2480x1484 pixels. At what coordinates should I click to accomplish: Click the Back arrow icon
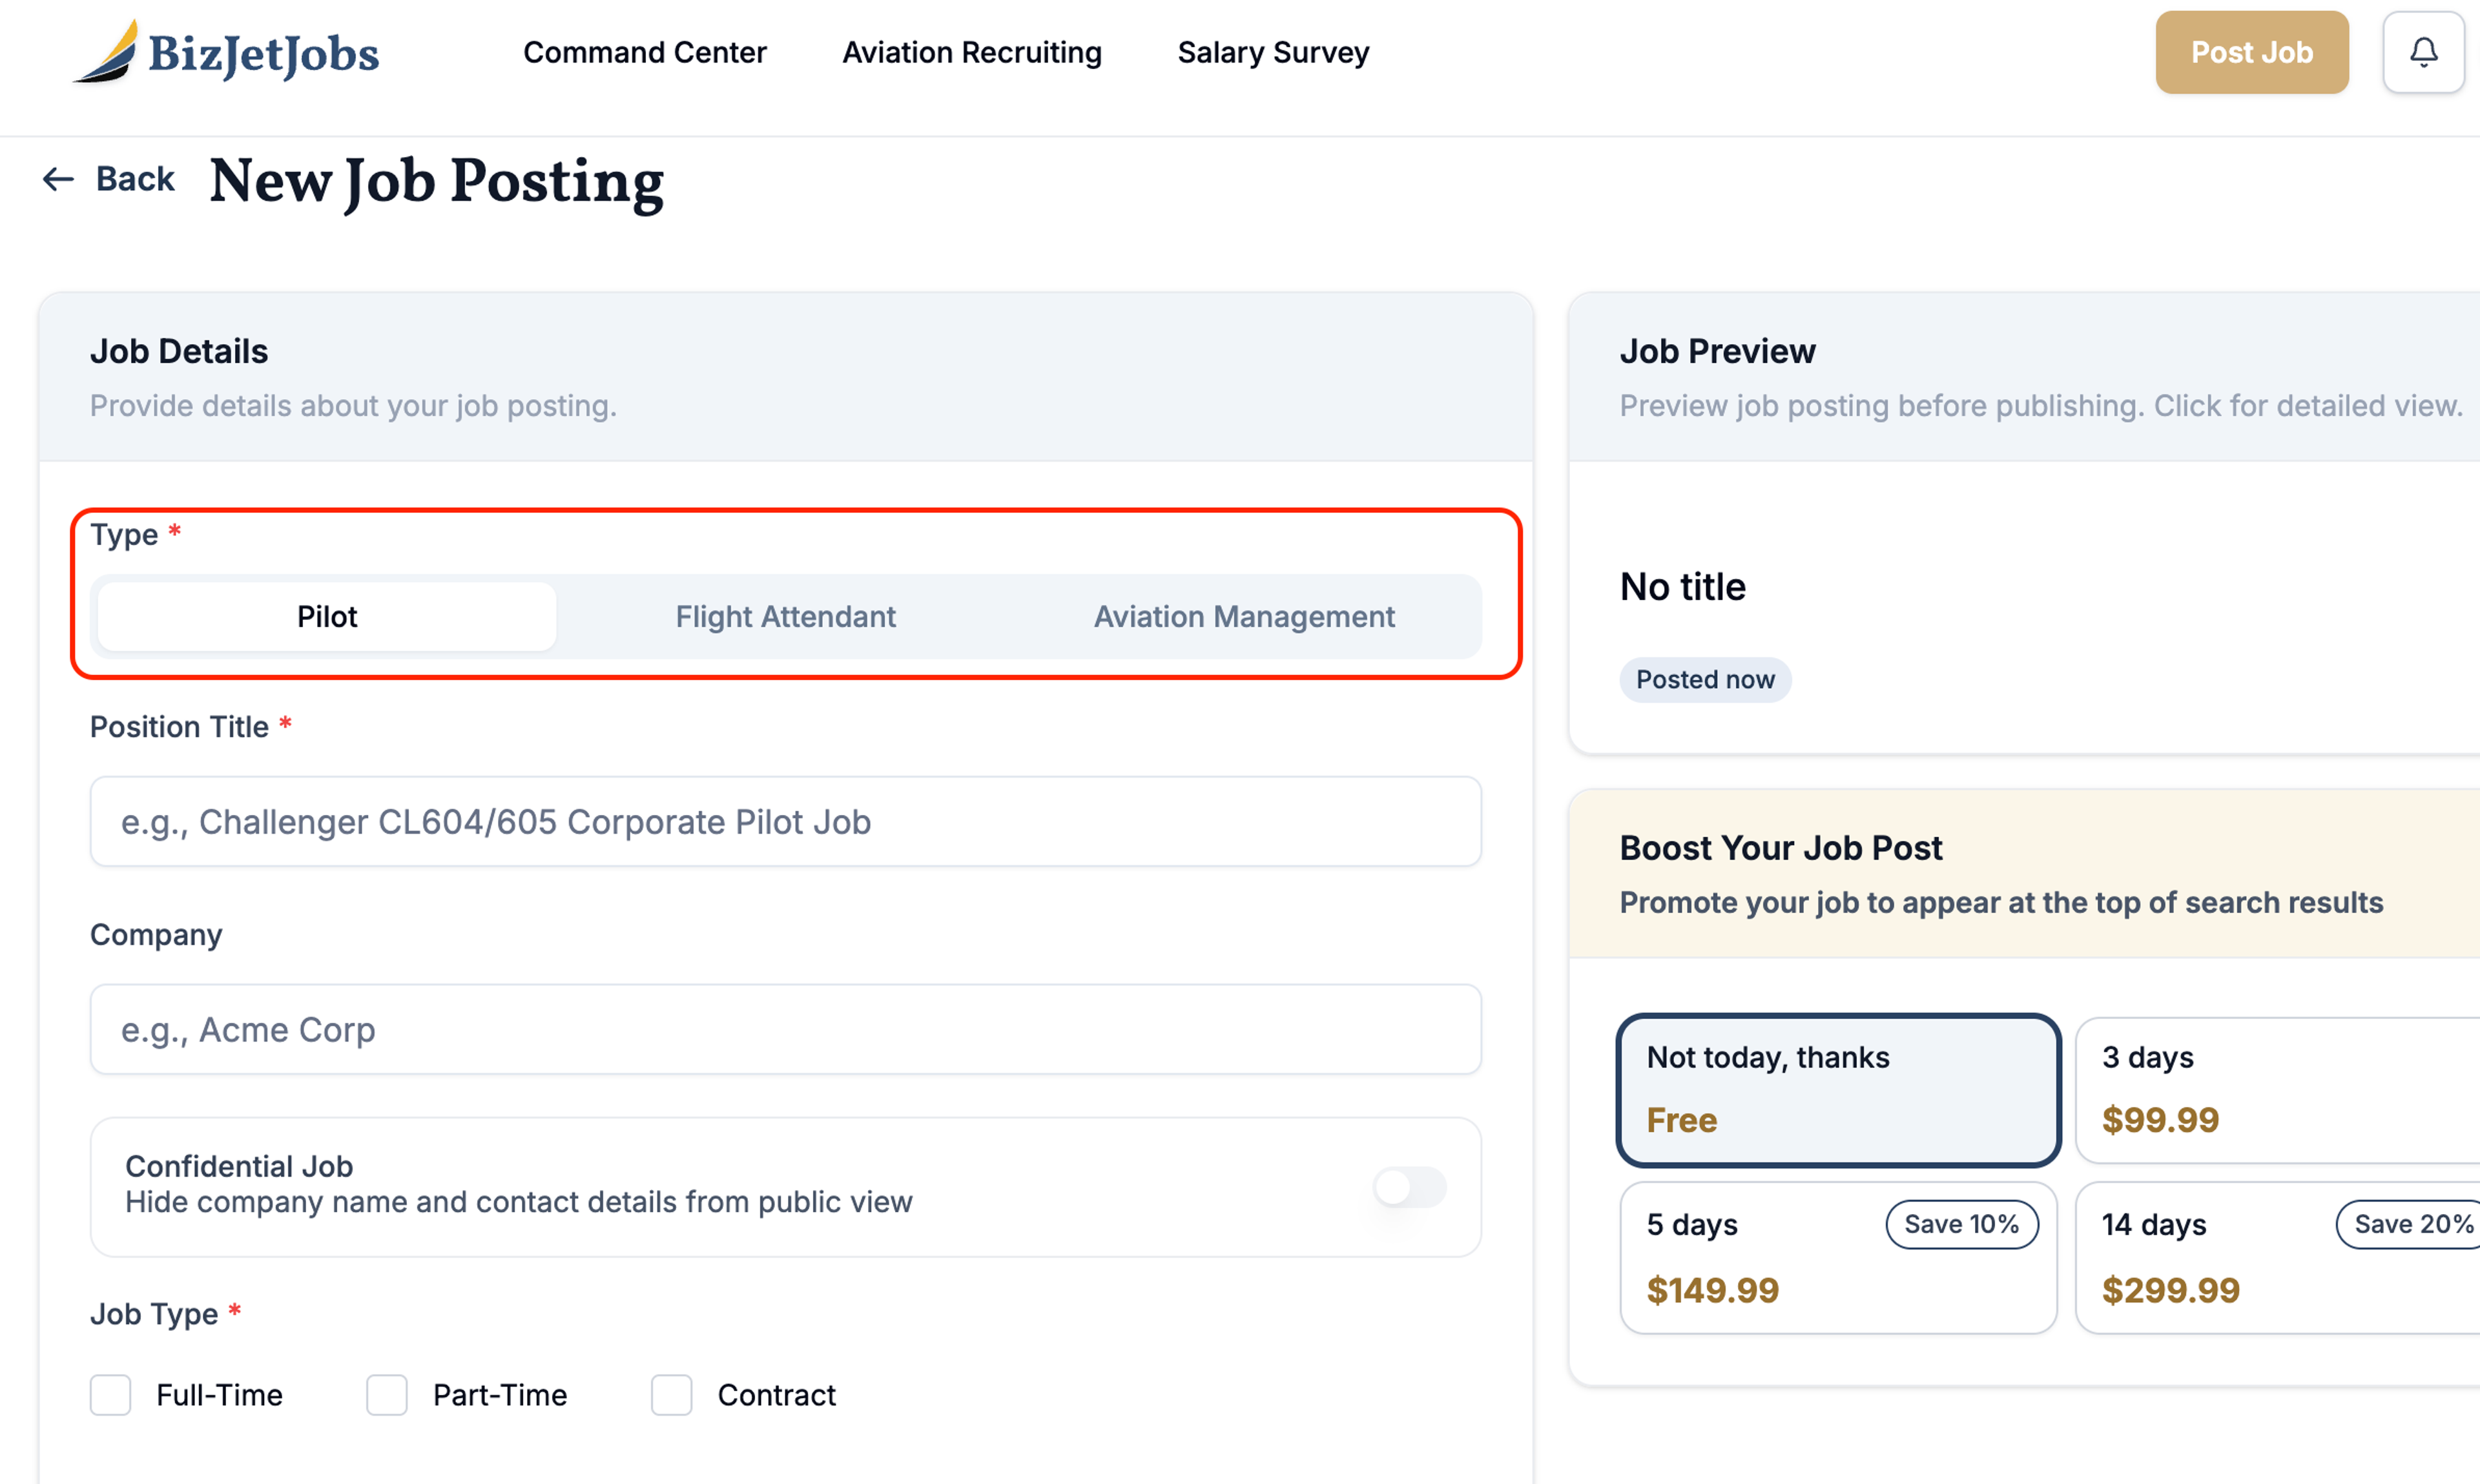tap(58, 179)
